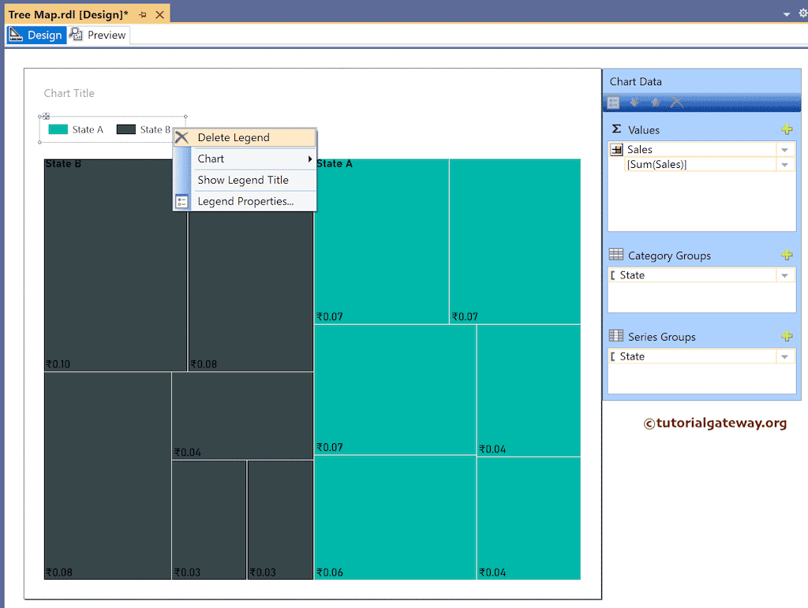The height and width of the screenshot is (608, 808).
Task: Click the Chart Data panel title
Action: (x=635, y=82)
